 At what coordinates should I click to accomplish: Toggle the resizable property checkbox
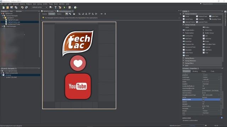pos(203,108)
